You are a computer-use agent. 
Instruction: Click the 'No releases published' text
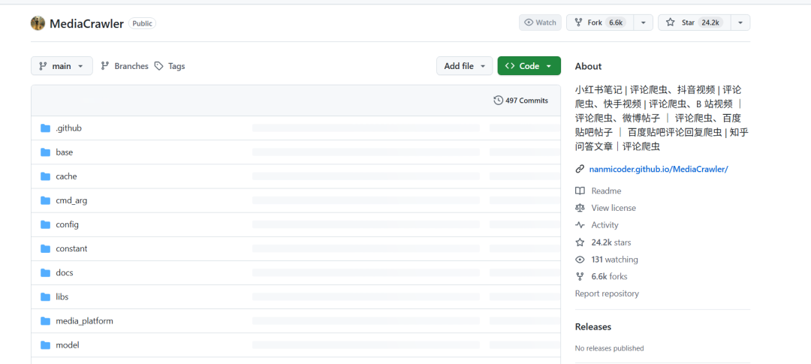point(610,348)
